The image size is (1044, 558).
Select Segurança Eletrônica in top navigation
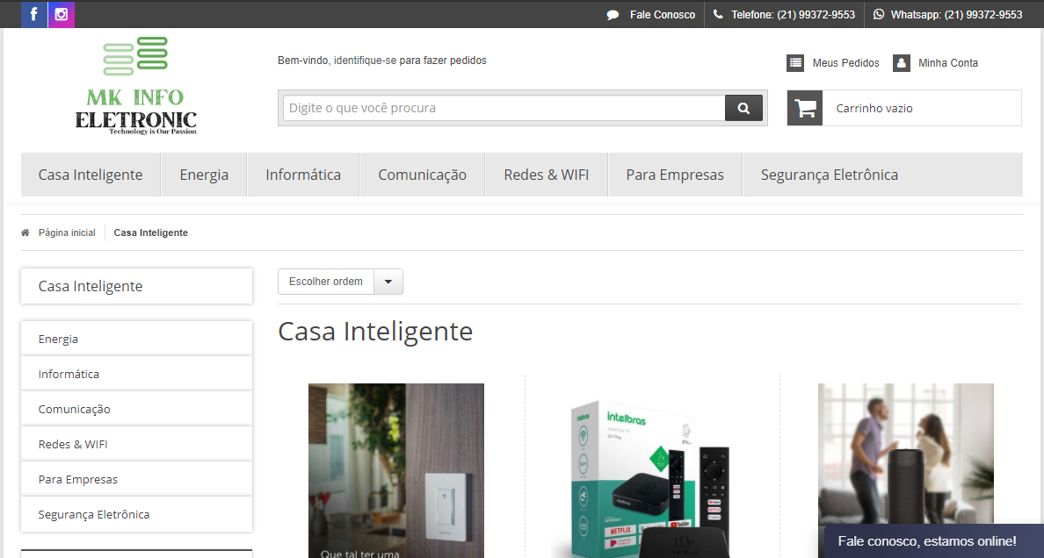pyautogui.click(x=829, y=175)
